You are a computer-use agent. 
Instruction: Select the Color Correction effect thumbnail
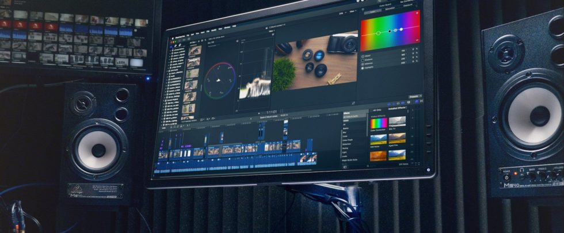pos(379,123)
